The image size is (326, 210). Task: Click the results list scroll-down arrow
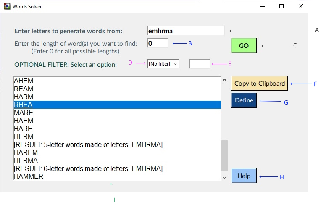tap(224, 177)
